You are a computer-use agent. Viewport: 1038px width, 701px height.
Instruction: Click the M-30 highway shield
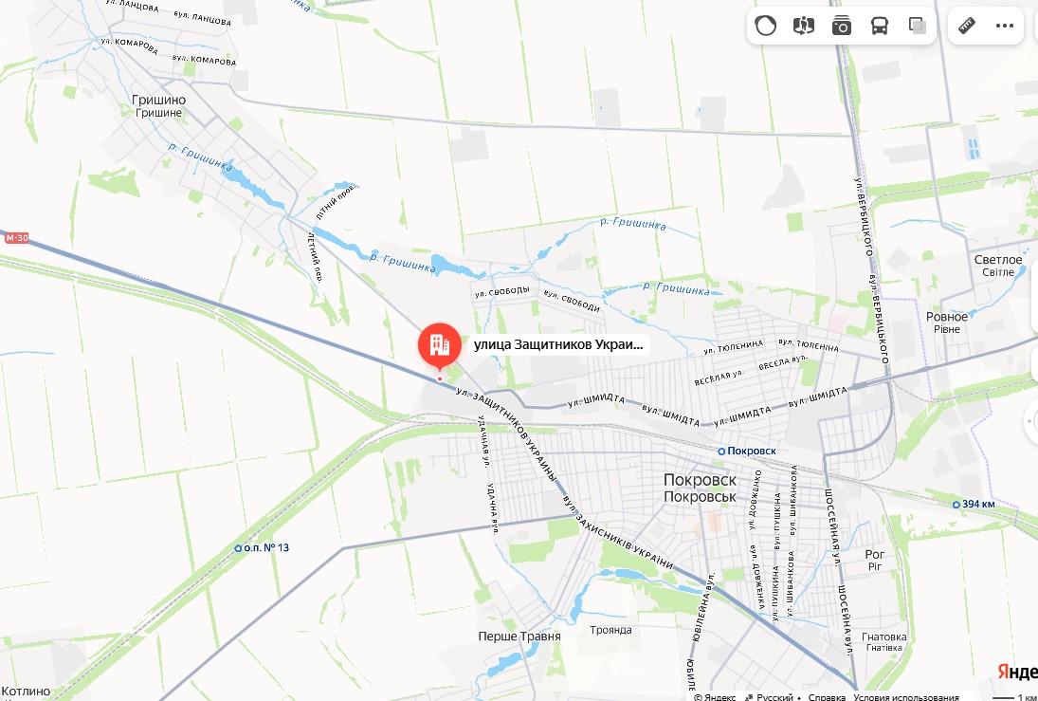[16, 238]
